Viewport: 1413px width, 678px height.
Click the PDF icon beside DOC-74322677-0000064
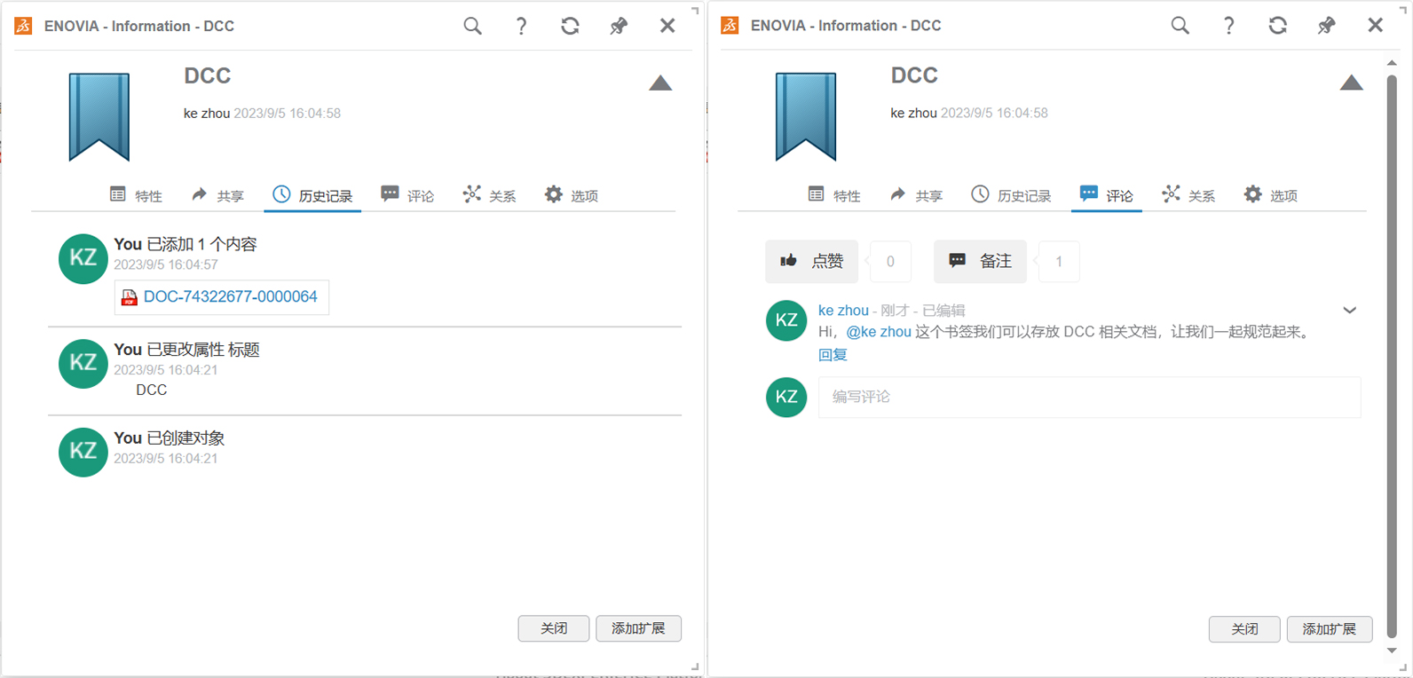click(x=129, y=297)
